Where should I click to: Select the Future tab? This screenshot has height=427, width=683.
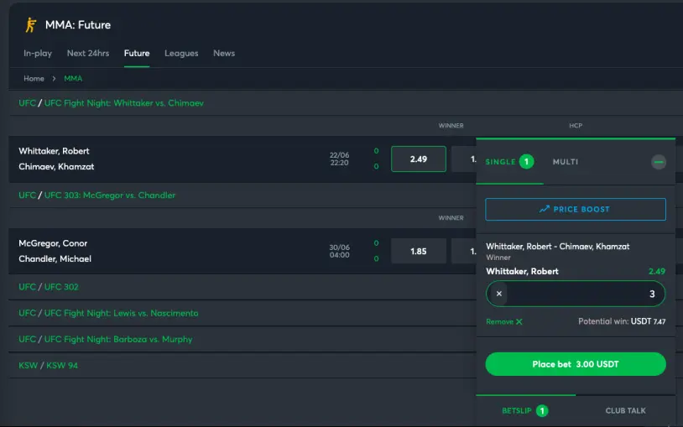137,53
